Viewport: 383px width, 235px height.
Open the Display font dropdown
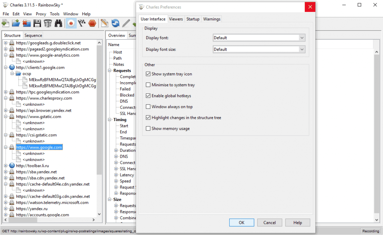click(x=259, y=38)
